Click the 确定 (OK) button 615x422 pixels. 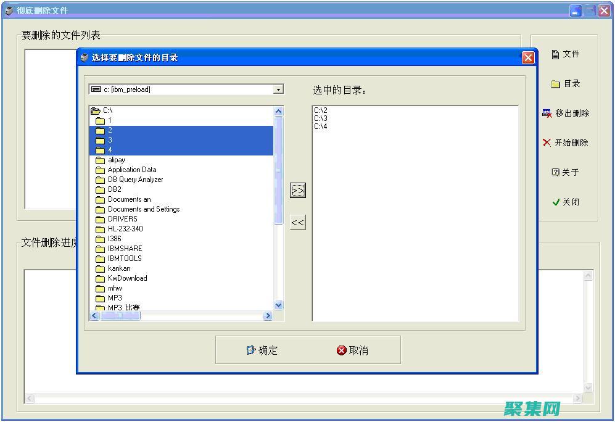pos(262,350)
